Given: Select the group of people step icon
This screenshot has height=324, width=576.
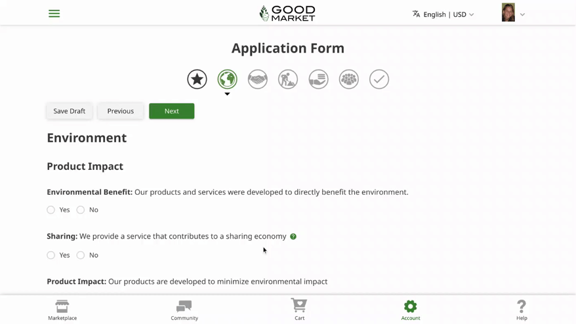Looking at the screenshot, I should click(x=349, y=79).
